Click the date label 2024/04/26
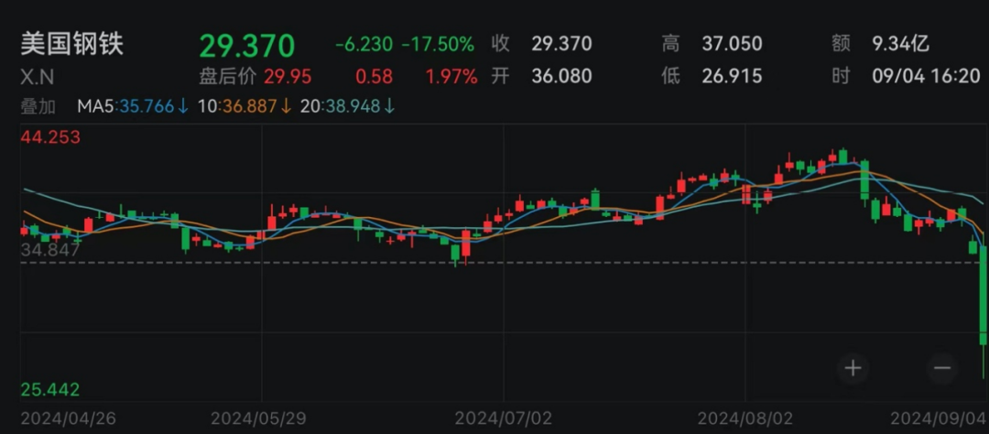This screenshot has height=434, width=989. click(70, 418)
